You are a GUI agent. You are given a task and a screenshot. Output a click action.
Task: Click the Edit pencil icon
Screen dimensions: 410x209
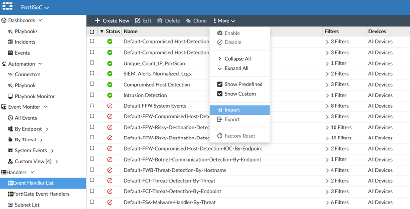[138, 21]
